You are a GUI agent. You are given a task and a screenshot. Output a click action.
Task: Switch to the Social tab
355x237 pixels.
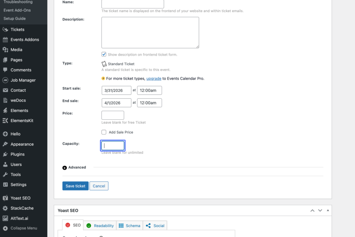click(155, 226)
